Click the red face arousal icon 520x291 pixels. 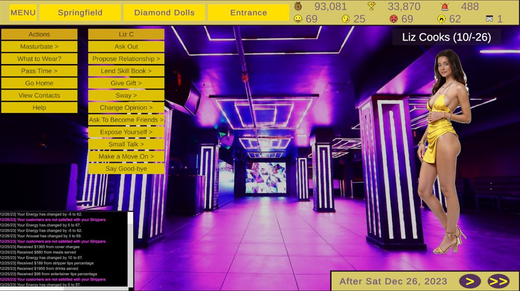pyautogui.click(x=394, y=19)
